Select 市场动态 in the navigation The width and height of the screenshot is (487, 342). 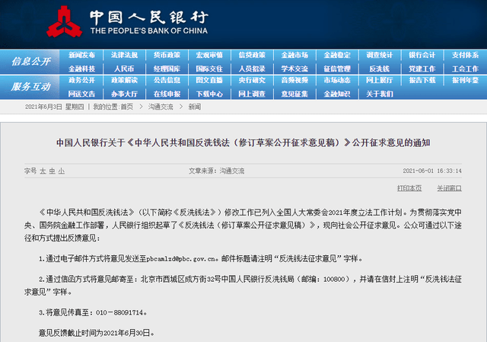(x=337, y=80)
